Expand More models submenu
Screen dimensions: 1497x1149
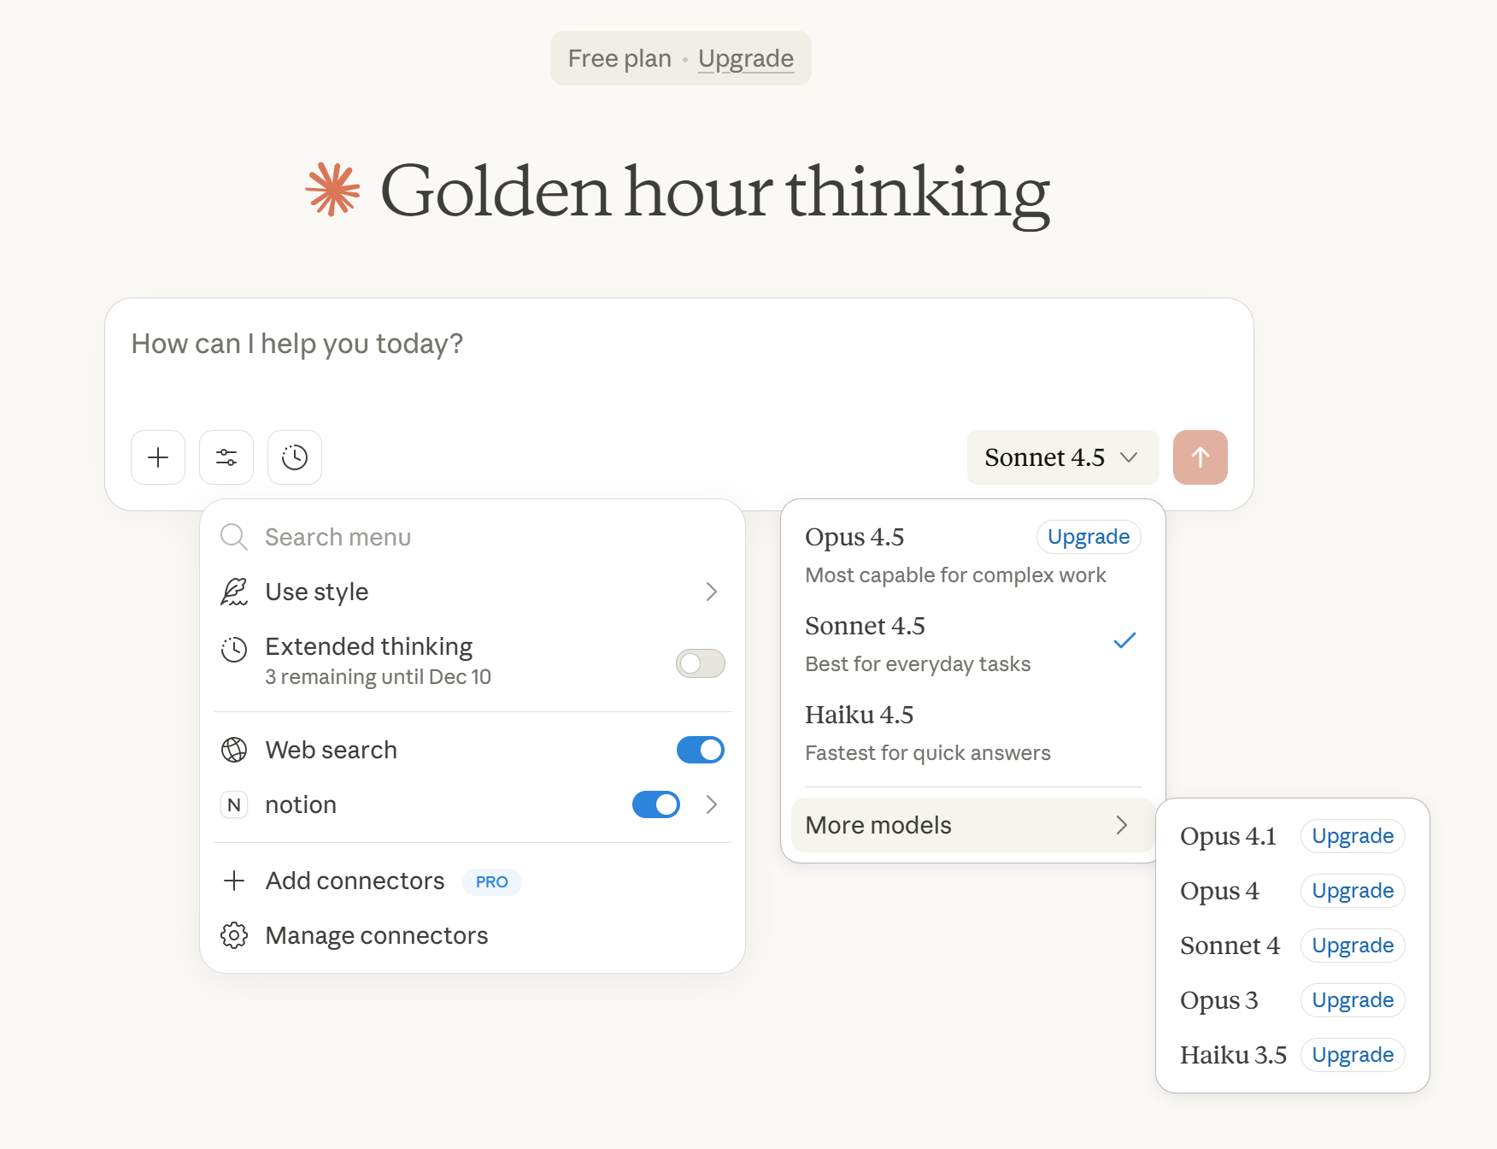point(973,825)
